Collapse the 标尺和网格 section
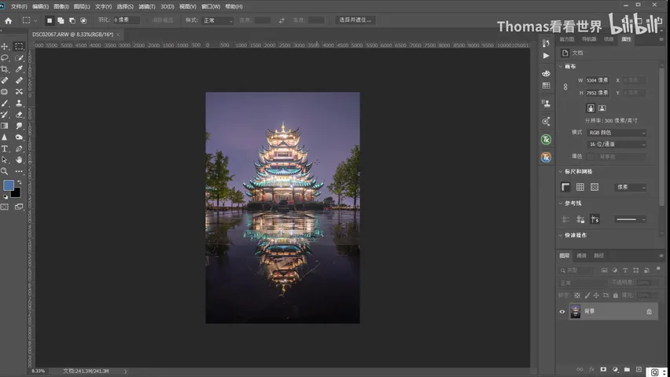 tap(561, 171)
